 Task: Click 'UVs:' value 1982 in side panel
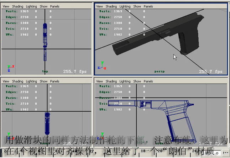118,110
